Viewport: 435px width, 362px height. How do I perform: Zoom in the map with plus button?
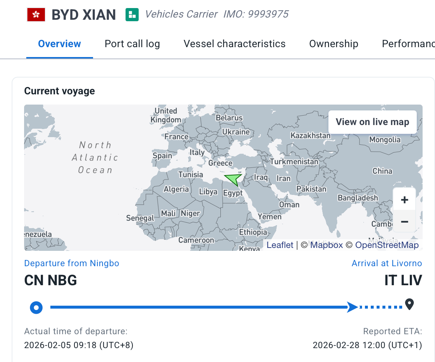pyautogui.click(x=404, y=200)
